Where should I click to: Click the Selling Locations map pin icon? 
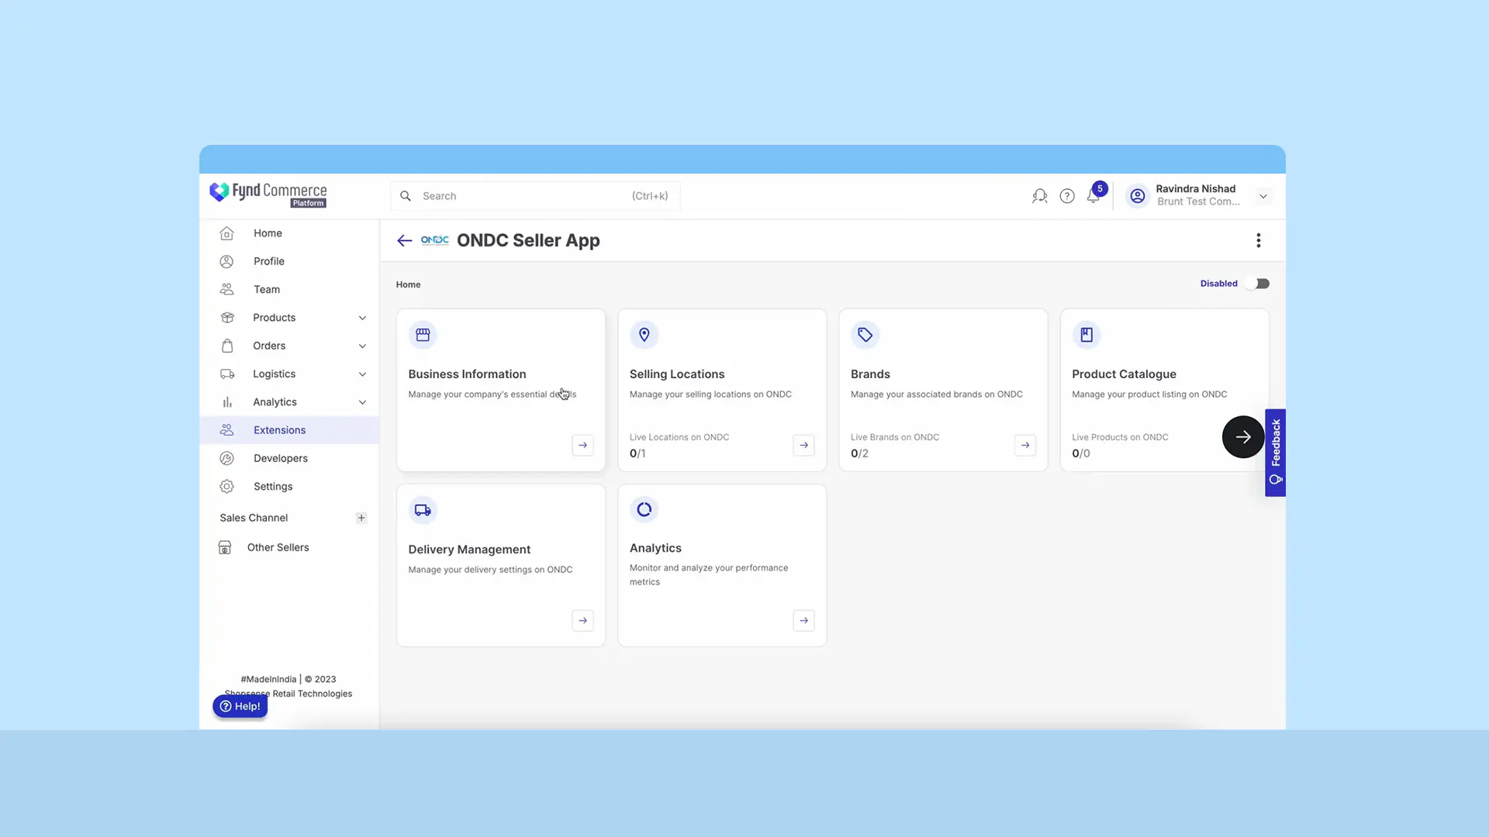pyautogui.click(x=644, y=335)
